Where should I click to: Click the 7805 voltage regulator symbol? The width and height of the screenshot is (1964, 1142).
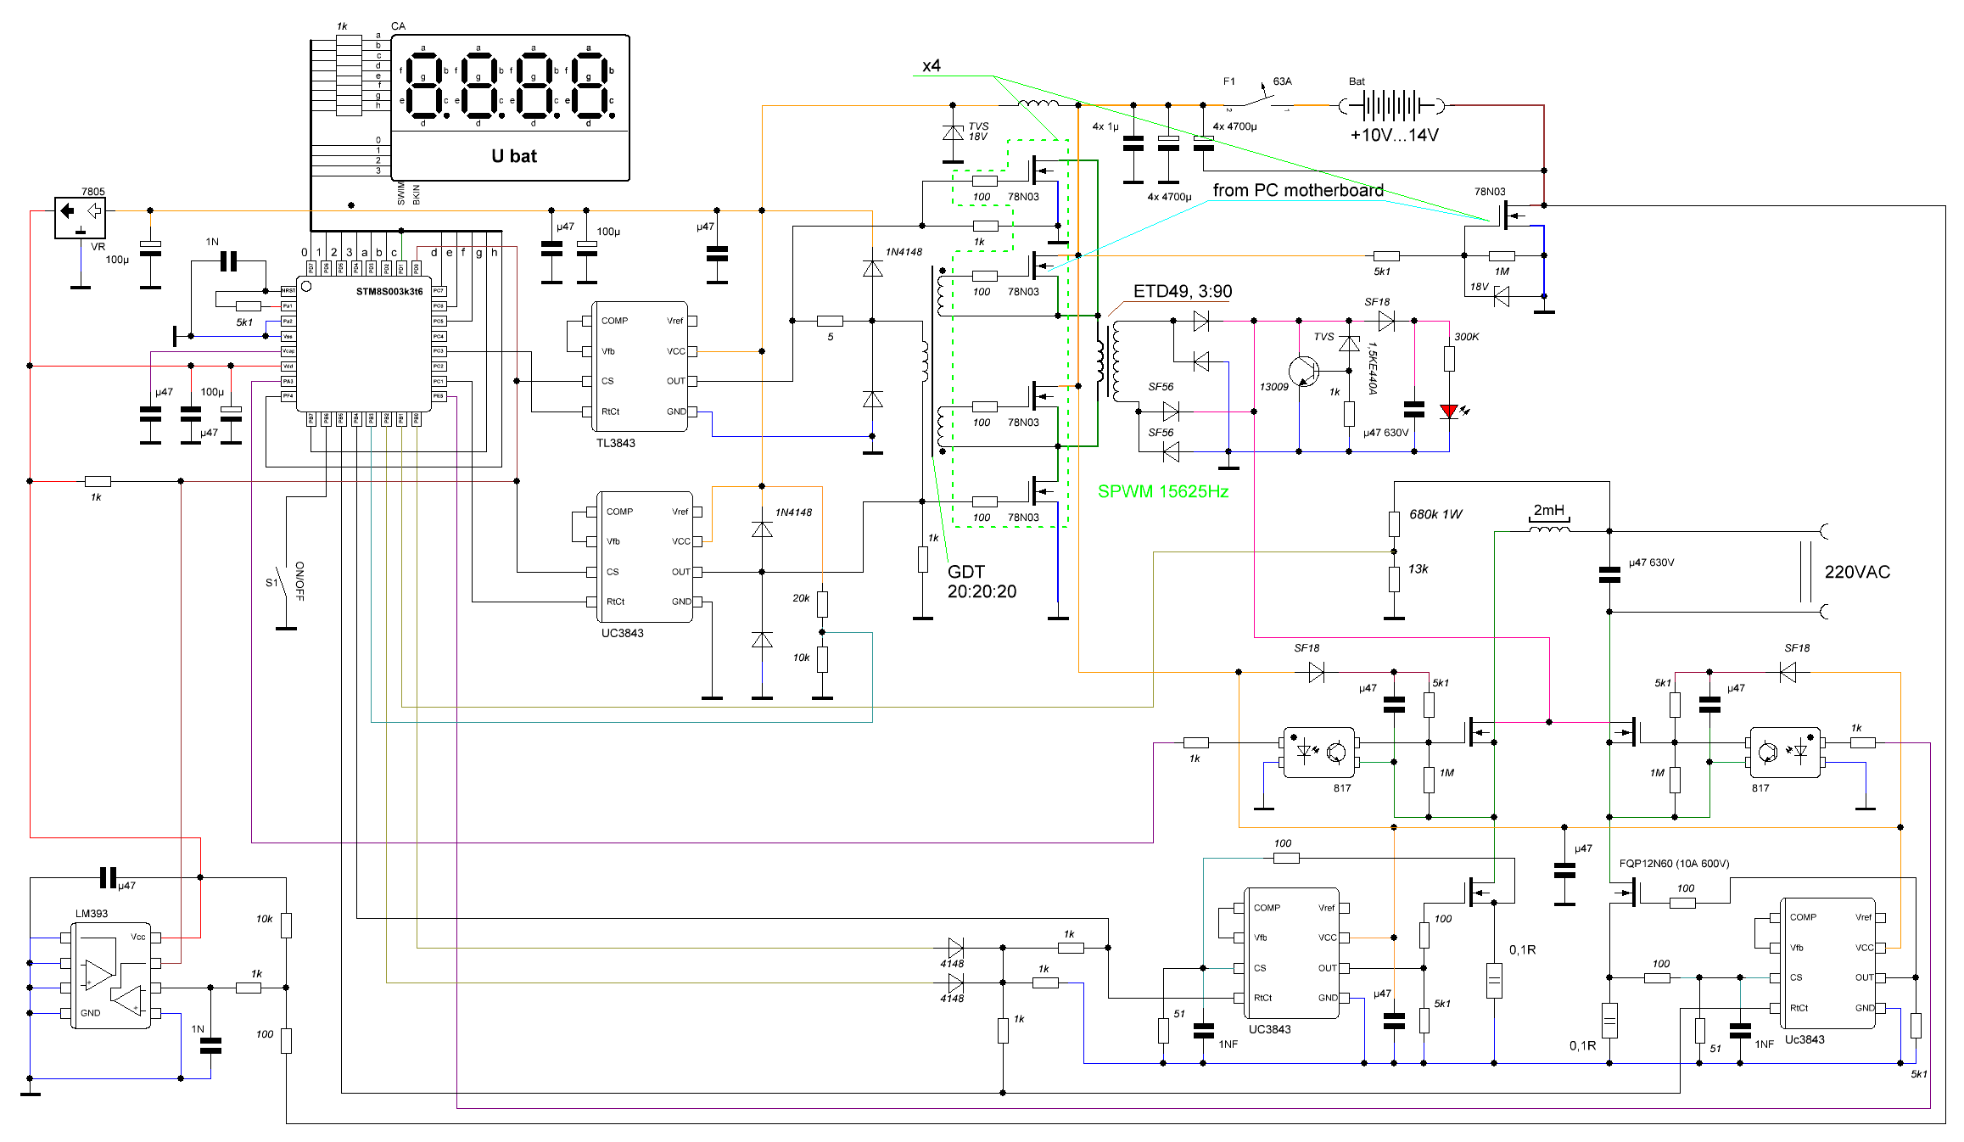pyautogui.click(x=80, y=217)
